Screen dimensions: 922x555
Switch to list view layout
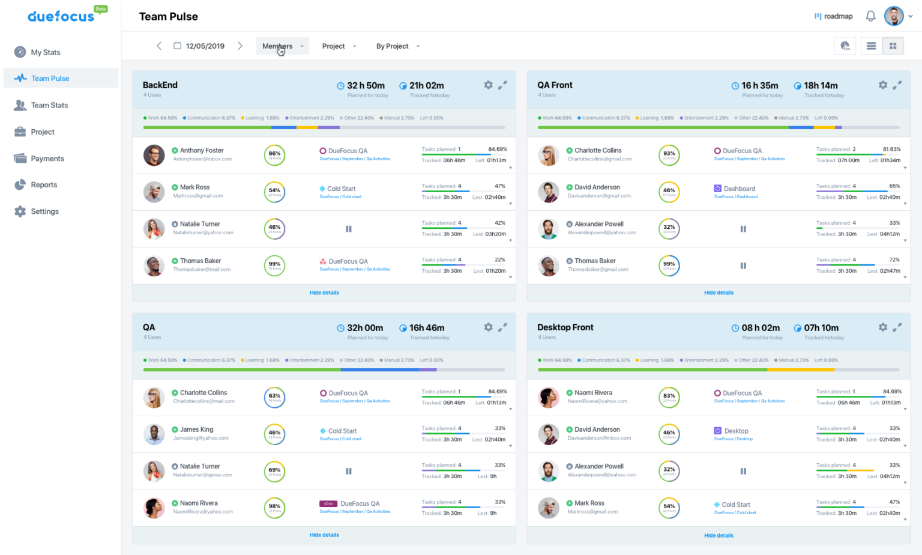tap(870, 46)
